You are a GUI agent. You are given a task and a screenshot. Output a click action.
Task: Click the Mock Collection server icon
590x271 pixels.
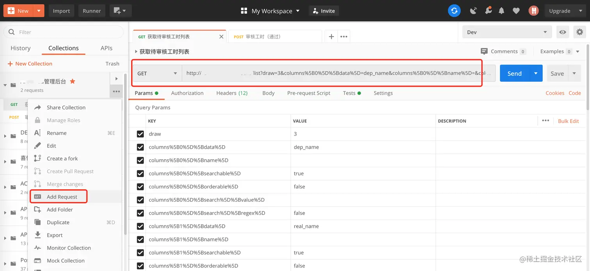coord(37,260)
